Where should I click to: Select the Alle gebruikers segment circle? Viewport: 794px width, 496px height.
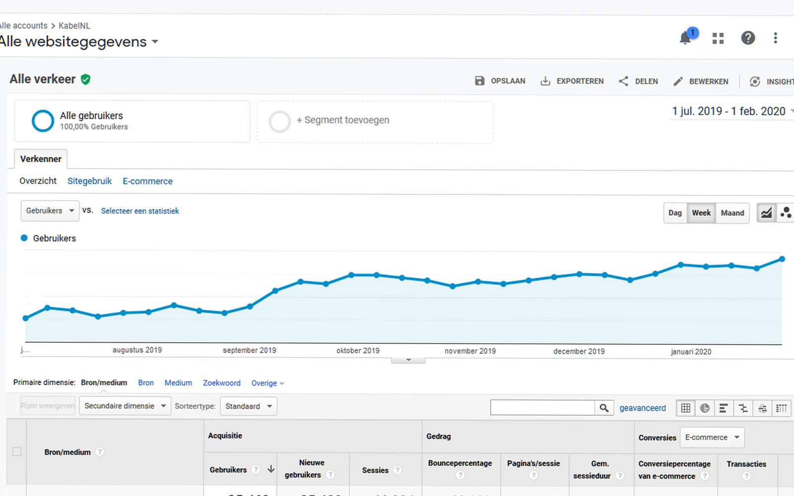(43, 121)
